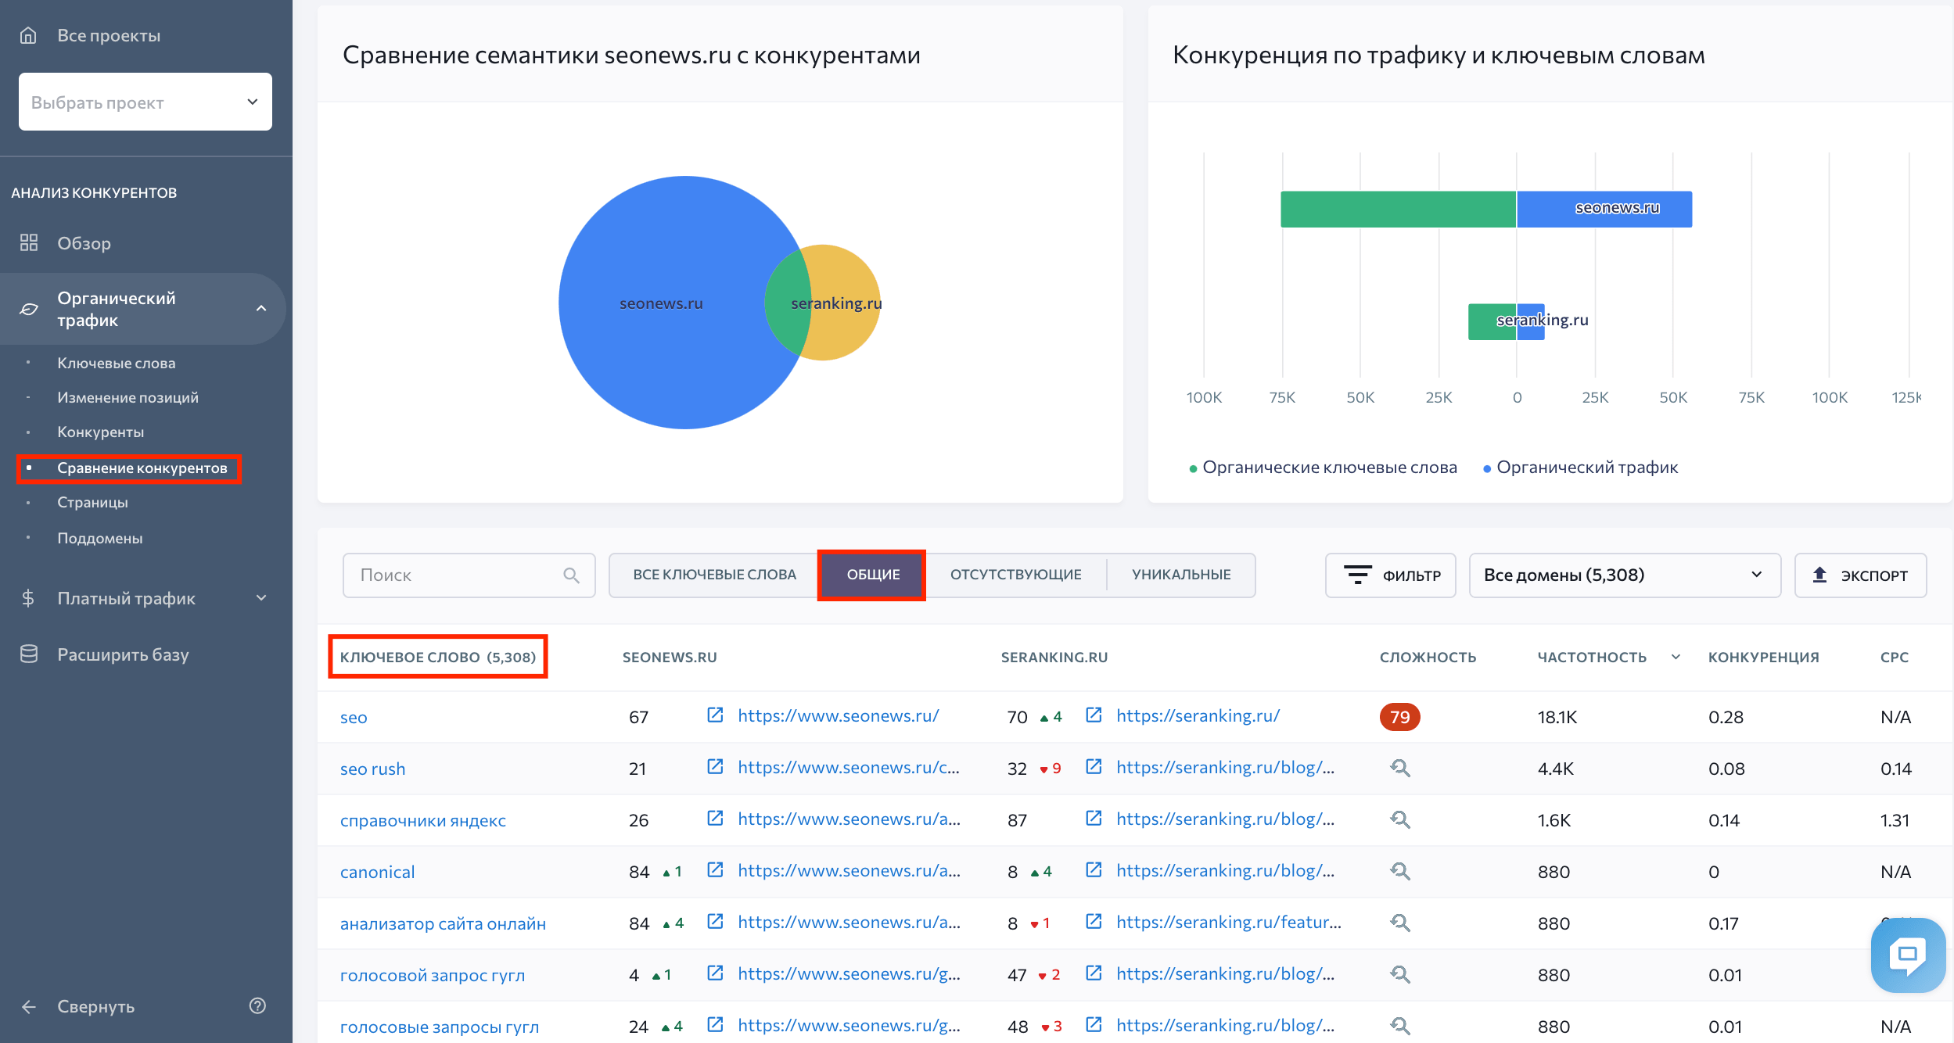Click the filter lines icon

[x=1357, y=575]
